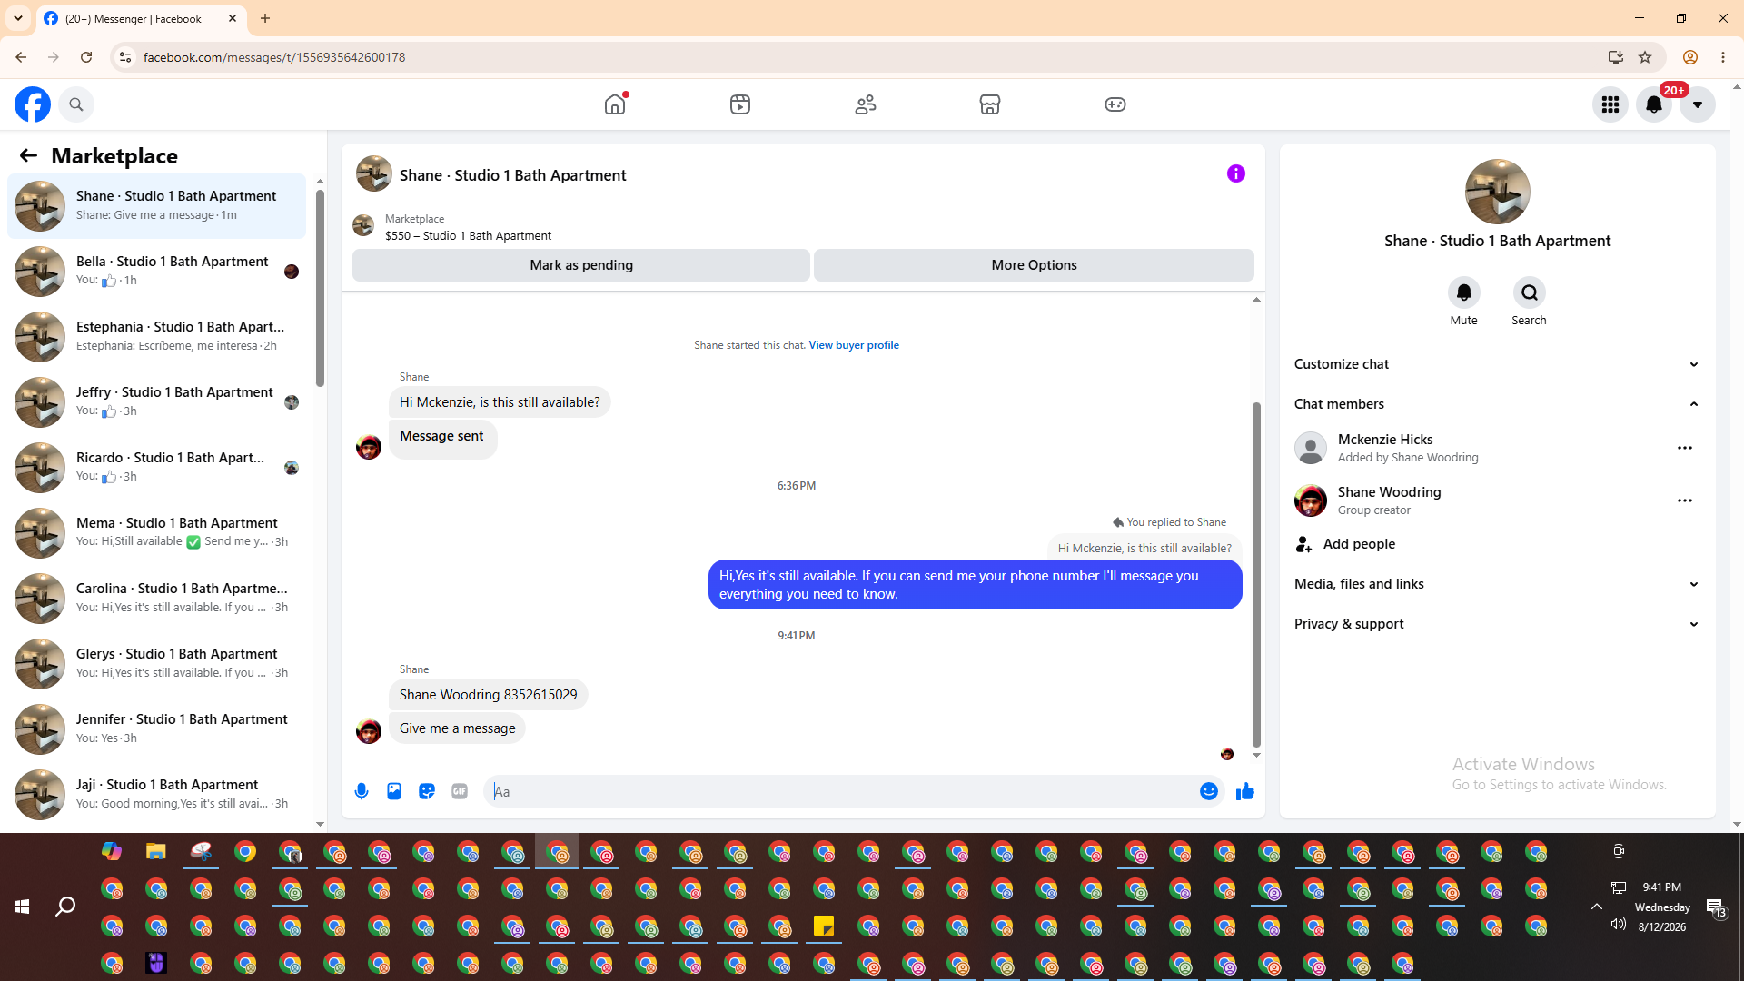Open the Facebook home logo
Viewport: 1744px width, 981px height.
click(33, 104)
